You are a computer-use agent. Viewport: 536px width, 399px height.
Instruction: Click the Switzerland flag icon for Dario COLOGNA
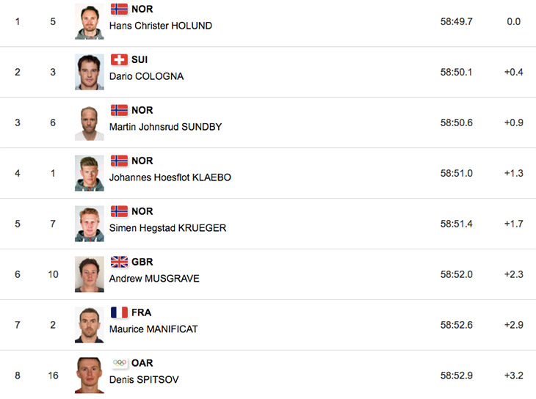[119, 60]
